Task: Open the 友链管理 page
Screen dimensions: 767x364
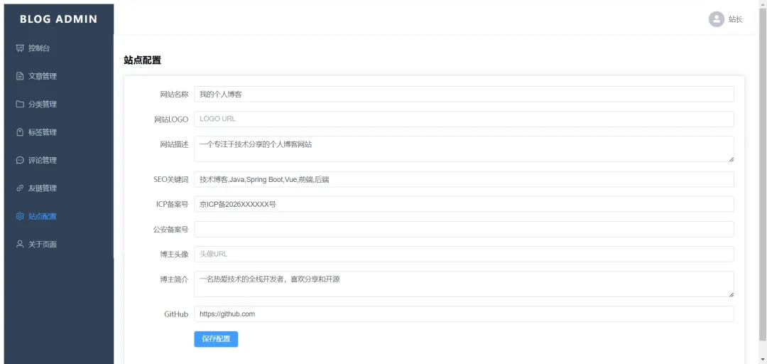Action: pos(59,188)
